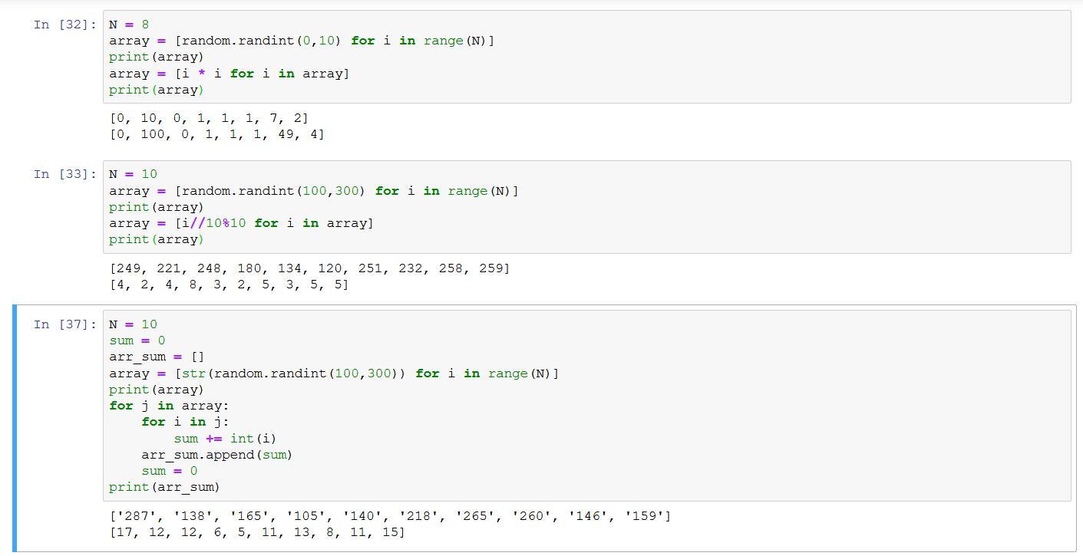The image size is (1083, 556).
Task: Select output line [0, 100, 0, 1, 1, 1, 49, 4]
Action: tap(216, 134)
